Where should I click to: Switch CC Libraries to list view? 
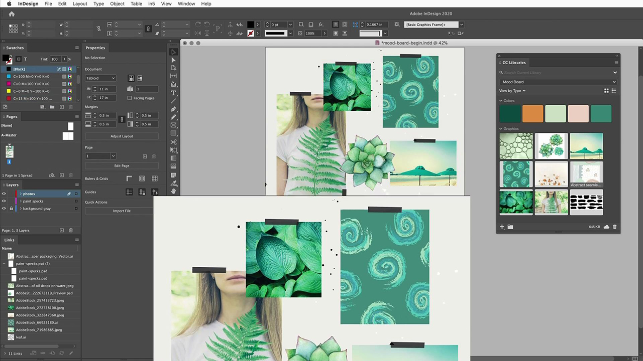pos(614,91)
